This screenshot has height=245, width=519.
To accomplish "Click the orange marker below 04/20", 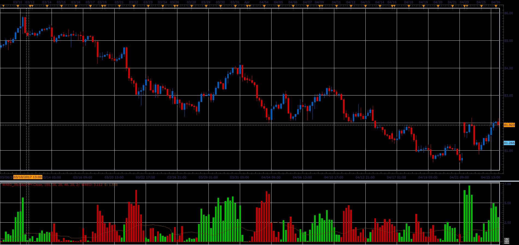I will click(438, 6).
